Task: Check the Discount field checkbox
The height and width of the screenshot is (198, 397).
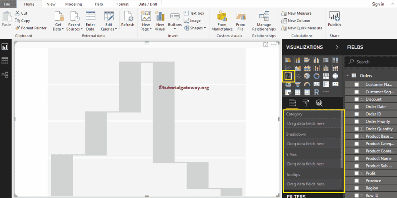Action: (x=356, y=99)
